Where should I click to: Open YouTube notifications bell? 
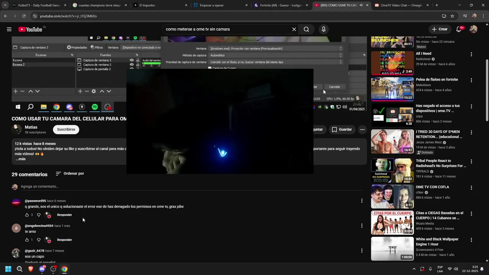tap(459, 29)
